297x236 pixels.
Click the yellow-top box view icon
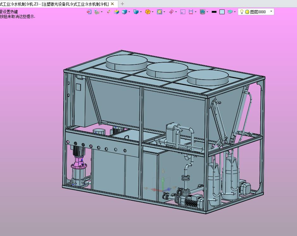tap(116, 12)
